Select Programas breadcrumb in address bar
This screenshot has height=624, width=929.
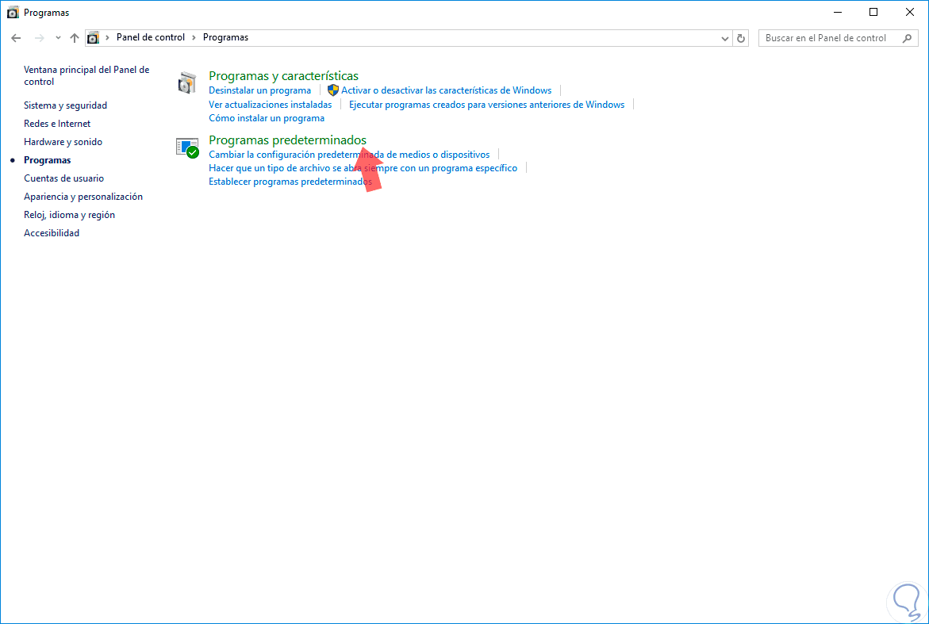(225, 37)
